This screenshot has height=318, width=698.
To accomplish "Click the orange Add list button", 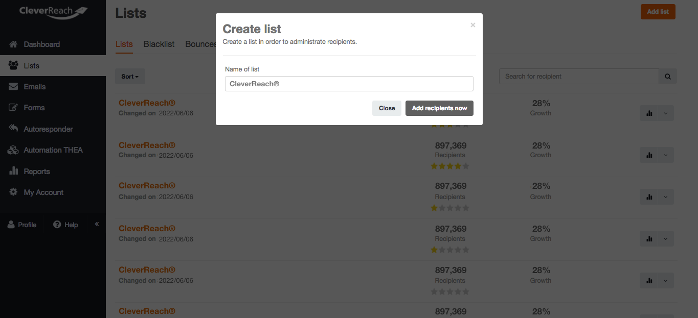I will click(x=658, y=12).
